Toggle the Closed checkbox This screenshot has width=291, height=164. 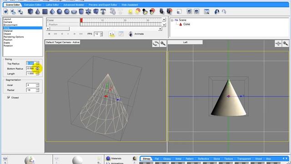click(x=9, y=97)
